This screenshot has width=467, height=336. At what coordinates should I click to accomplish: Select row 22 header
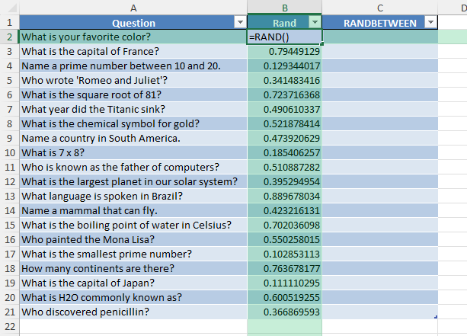(x=10, y=326)
